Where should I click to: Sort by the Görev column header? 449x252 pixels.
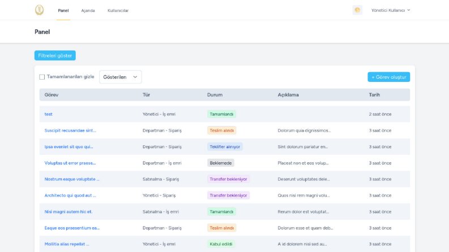[x=52, y=95]
